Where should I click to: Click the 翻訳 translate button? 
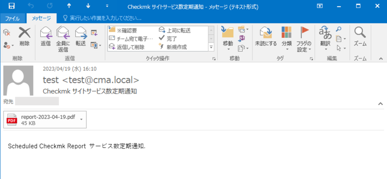(x=325, y=39)
